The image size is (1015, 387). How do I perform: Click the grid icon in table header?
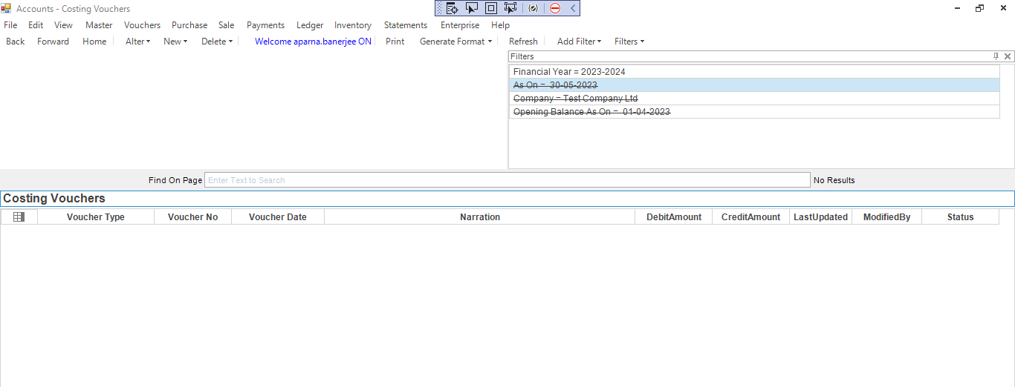point(19,217)
